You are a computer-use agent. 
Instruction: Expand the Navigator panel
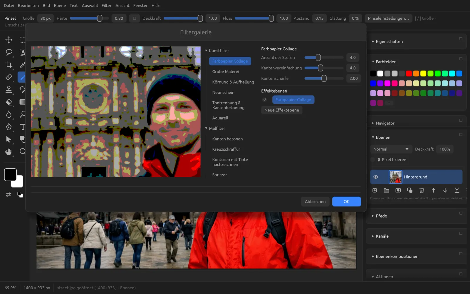[373, 123]
